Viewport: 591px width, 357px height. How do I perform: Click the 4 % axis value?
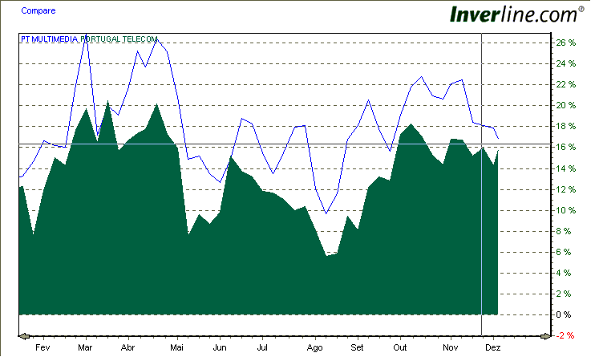pyautogui.click(x=564, y=273)
